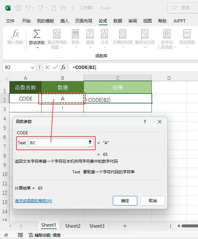Open the 日期和时间 functions library
The width and height of the screenshot is (198, 239).
(122, 39)
